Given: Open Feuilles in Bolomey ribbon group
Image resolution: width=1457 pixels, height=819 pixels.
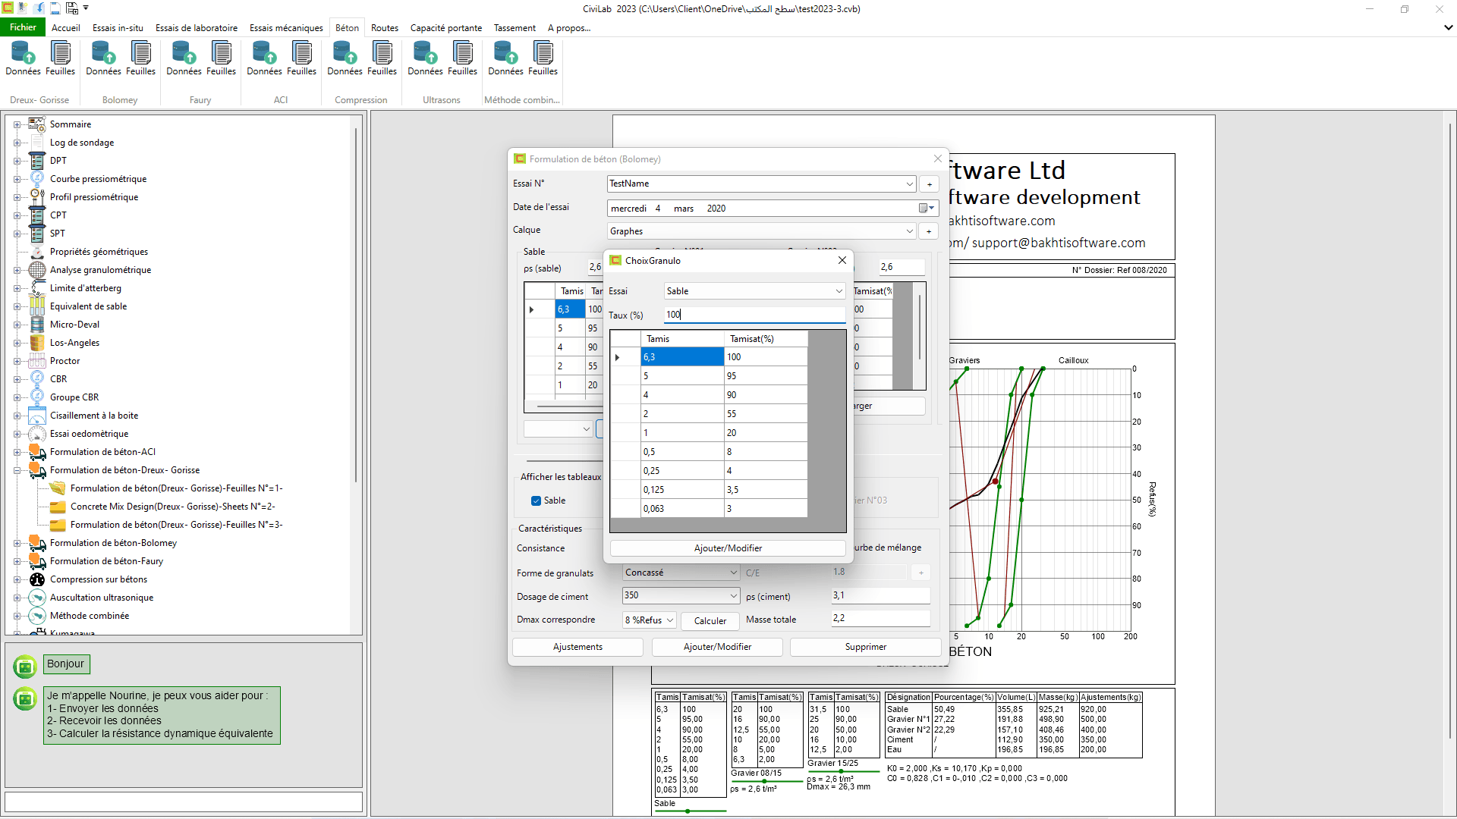Looking at the screenshot, I should [x=140, y=58].
